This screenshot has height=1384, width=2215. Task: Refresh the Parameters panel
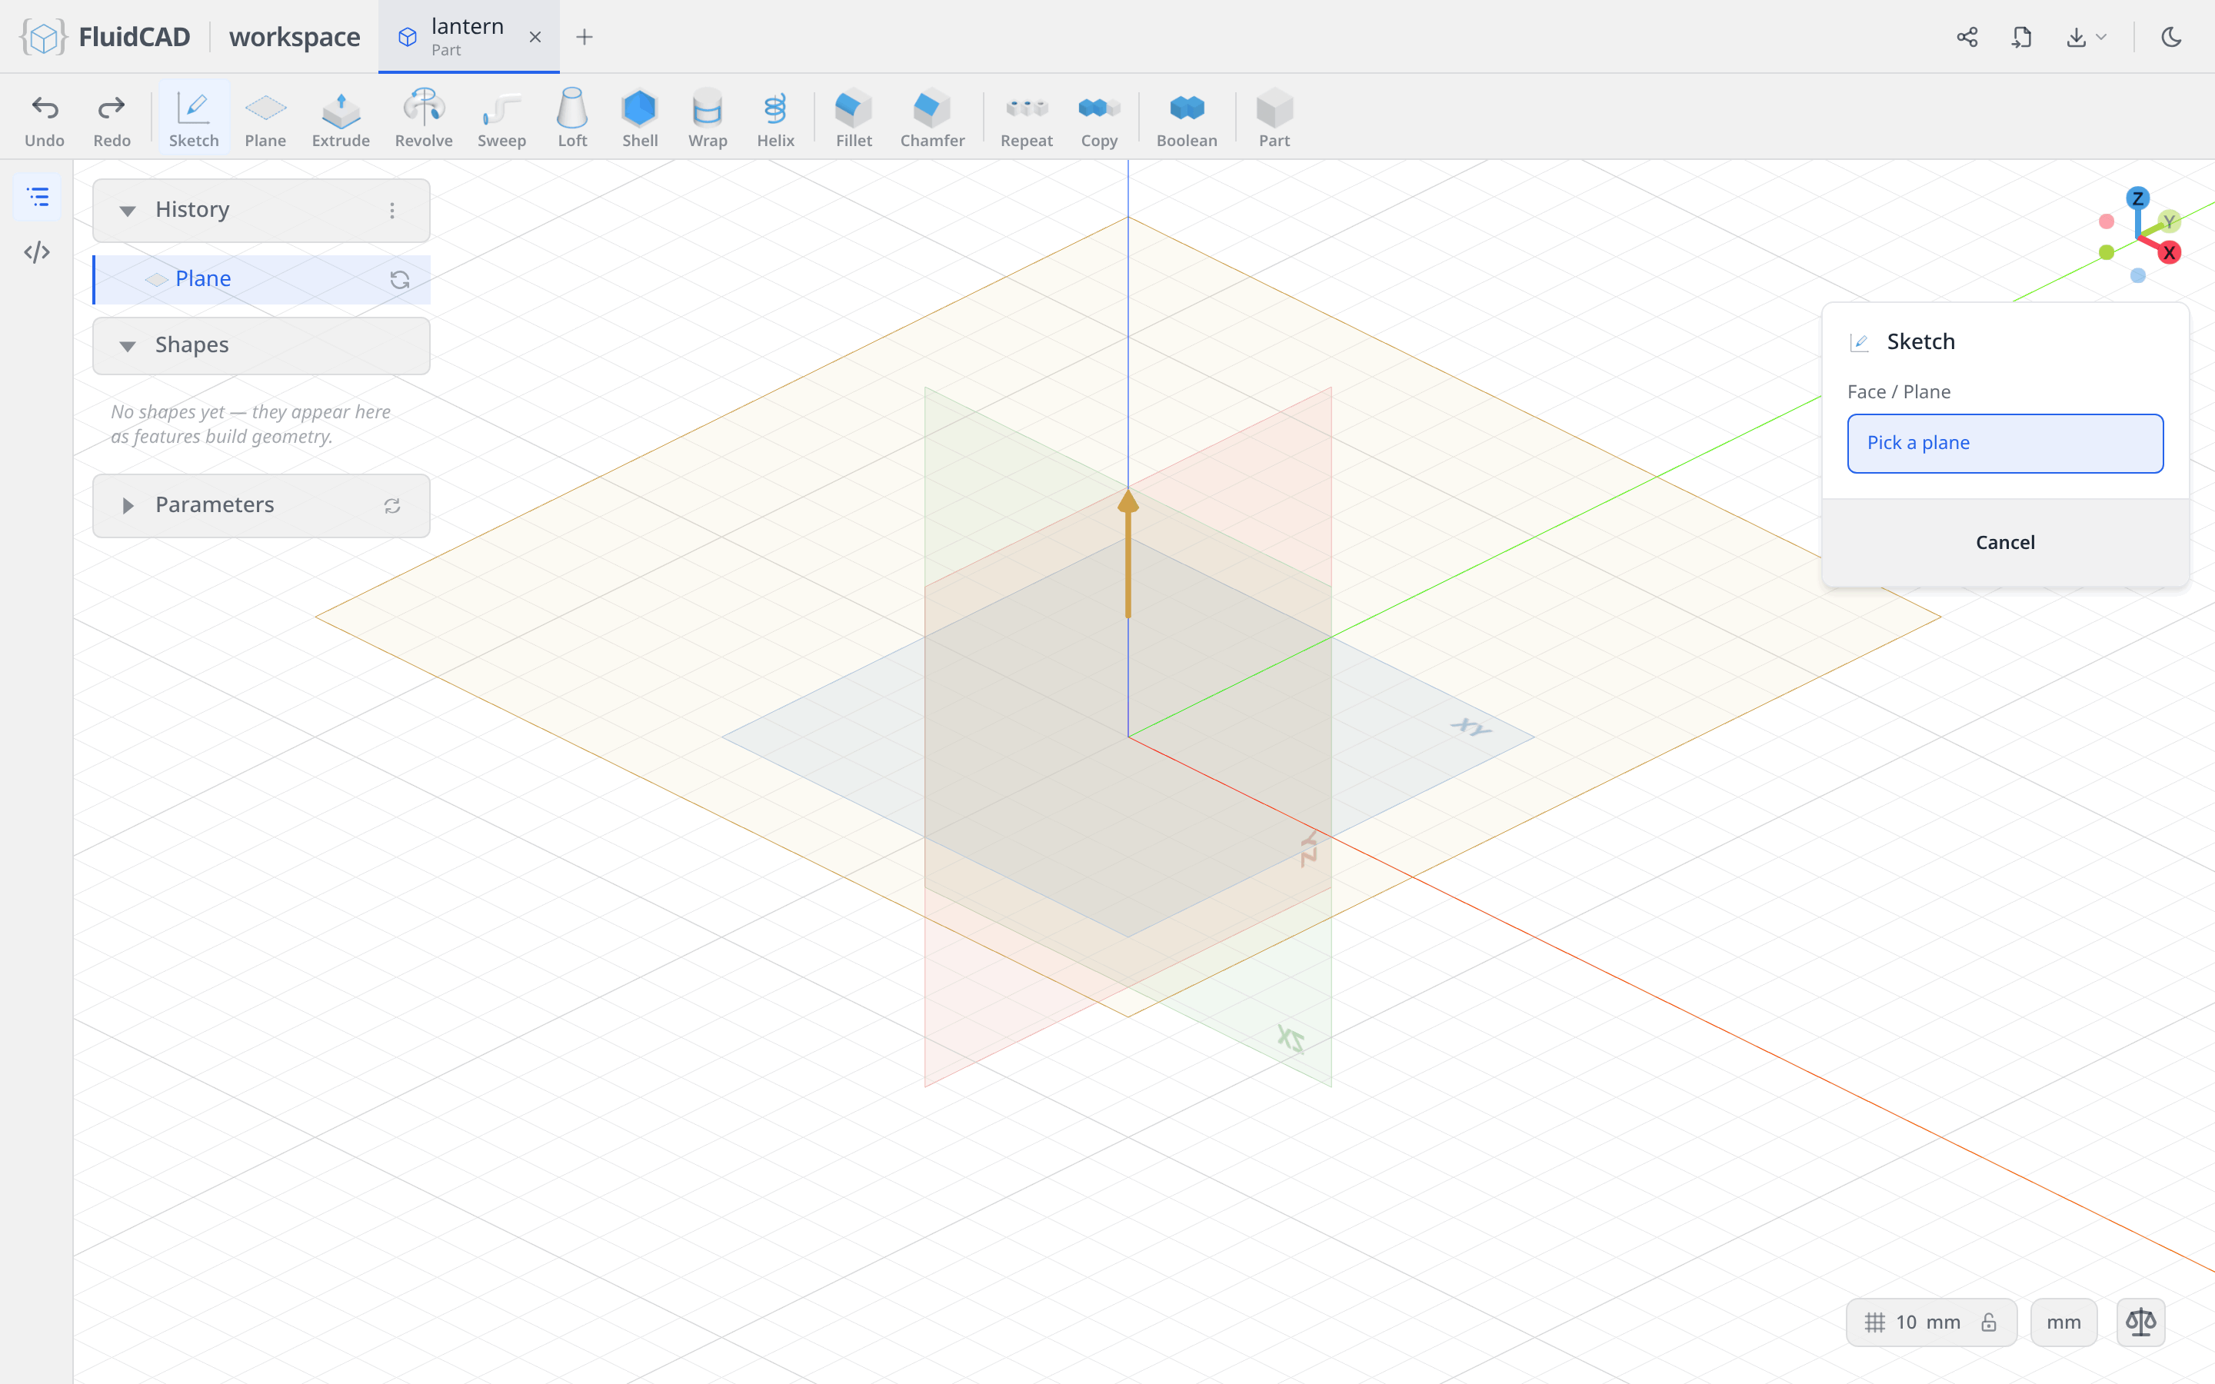pos(391,505)
